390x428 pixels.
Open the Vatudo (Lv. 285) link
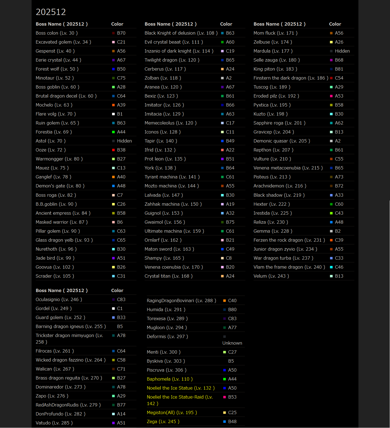click(54, 423)
